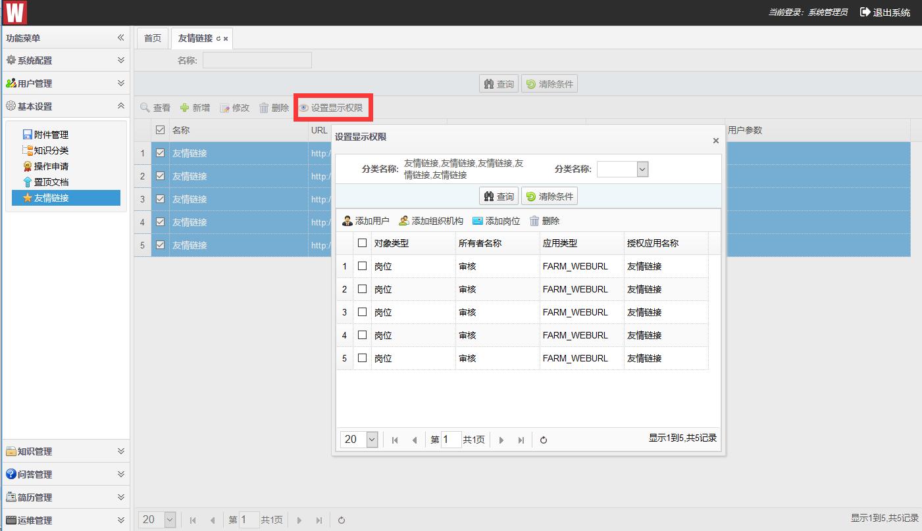The image size is (922, 531).
Task: Click the red W application logo
Action: [14, 12]
